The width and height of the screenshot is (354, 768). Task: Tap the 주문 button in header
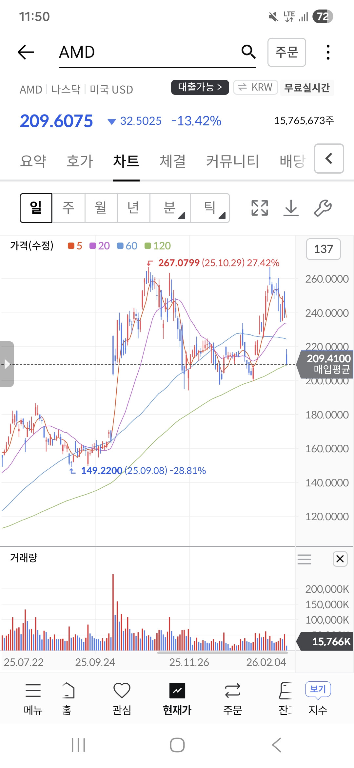pyautogui.click(x=287, y=52)
